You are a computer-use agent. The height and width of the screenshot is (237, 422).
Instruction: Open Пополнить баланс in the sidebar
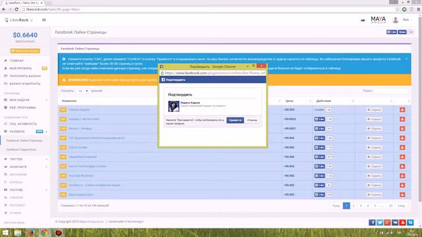click(25, 76)
